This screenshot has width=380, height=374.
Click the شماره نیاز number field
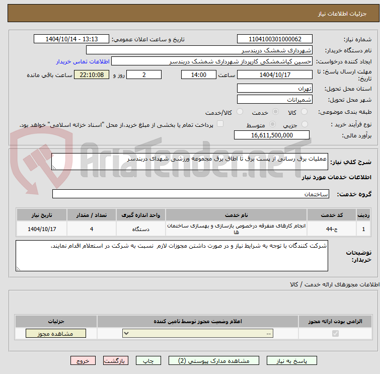[x=275, y=39]
